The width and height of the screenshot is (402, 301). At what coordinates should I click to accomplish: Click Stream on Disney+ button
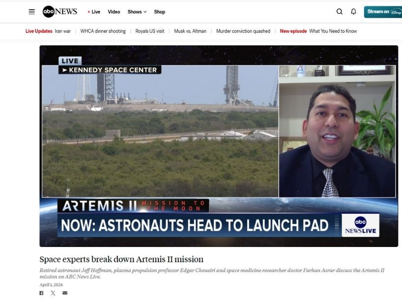tap(383, 12)
